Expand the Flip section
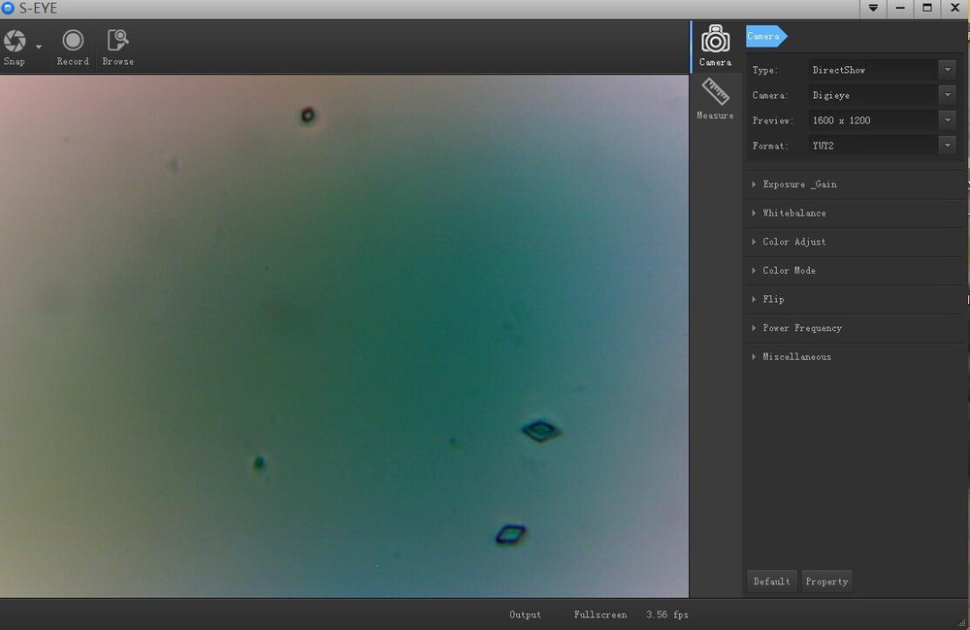The width and height of the screenshot is (970, 630). tap(773, 299)
